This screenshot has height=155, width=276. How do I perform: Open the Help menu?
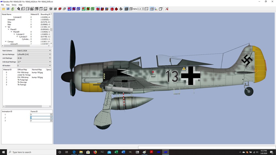coord(20,5)
